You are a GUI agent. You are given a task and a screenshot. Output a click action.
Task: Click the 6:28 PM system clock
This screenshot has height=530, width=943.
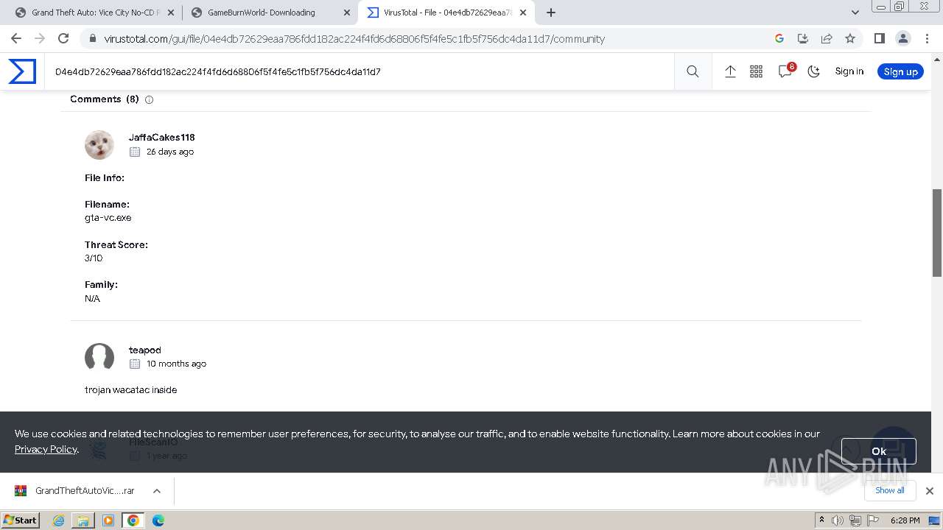[905, 520]
